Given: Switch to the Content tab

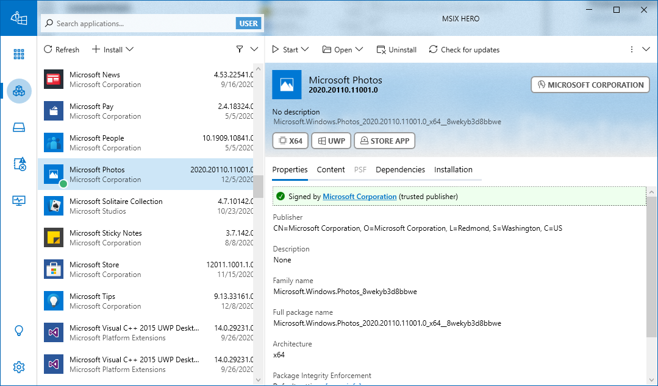Looking at the screenshot, I should tap(331, 170).
